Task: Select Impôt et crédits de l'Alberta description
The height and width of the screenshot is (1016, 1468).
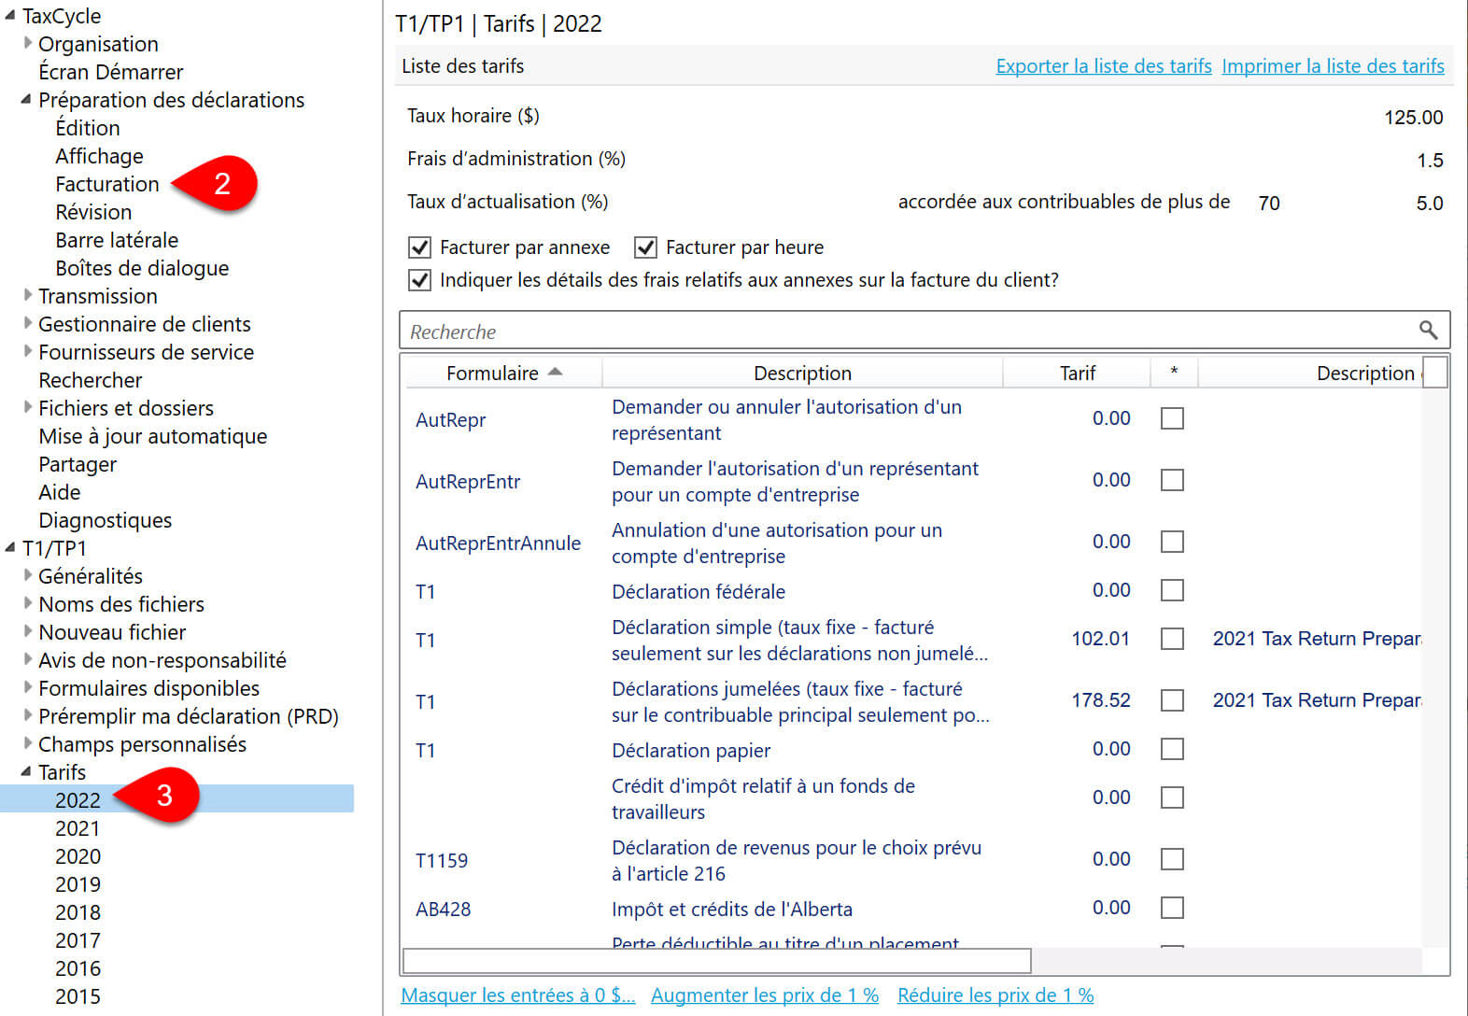Action: click(732, 910)
